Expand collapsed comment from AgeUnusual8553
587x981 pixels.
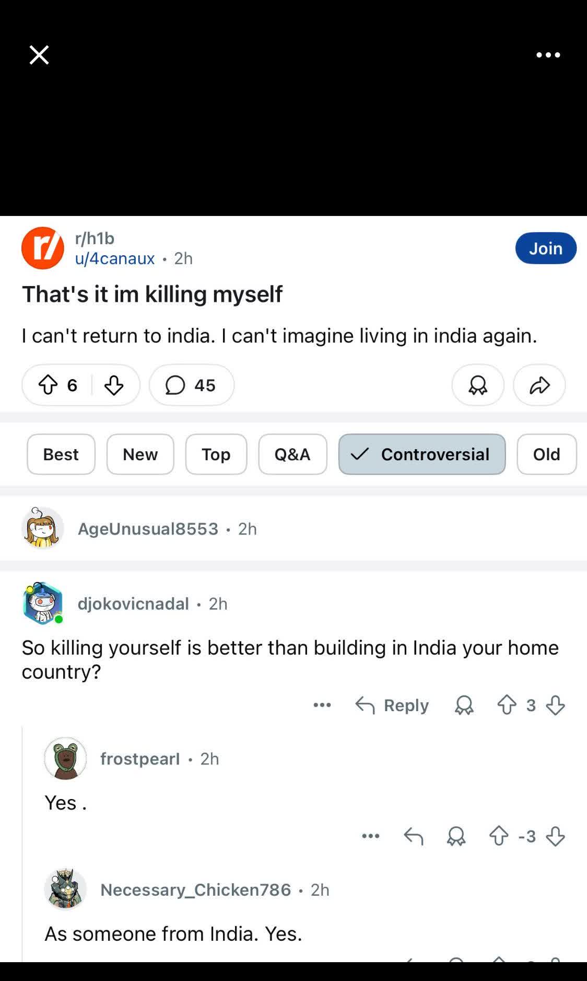(148, 529)
